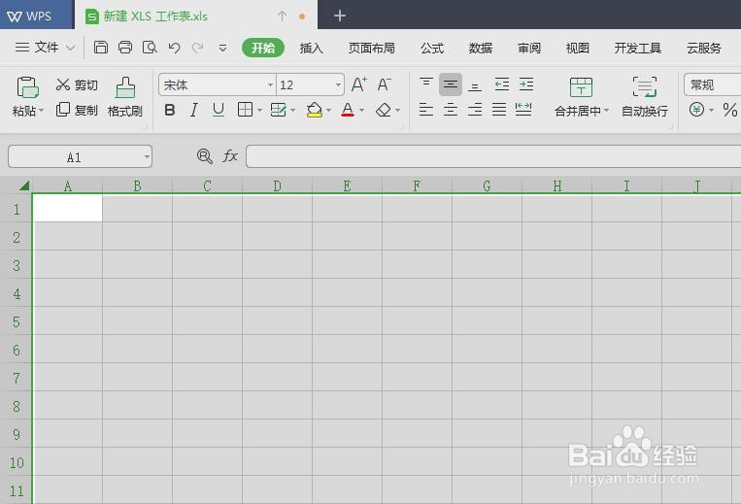Increase font size with A+ icon
741x504 pixels.
pyautogui.click(x=359, y=85)
